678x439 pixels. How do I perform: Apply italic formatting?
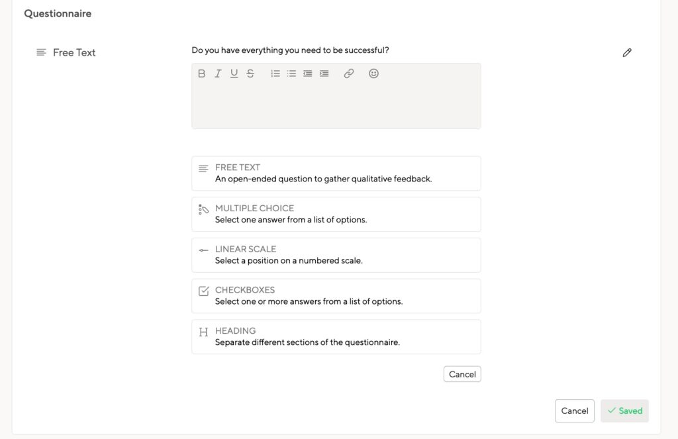218,73
